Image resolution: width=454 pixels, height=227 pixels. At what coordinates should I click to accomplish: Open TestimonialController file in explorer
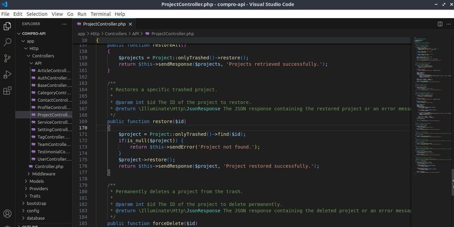point(44,152)
